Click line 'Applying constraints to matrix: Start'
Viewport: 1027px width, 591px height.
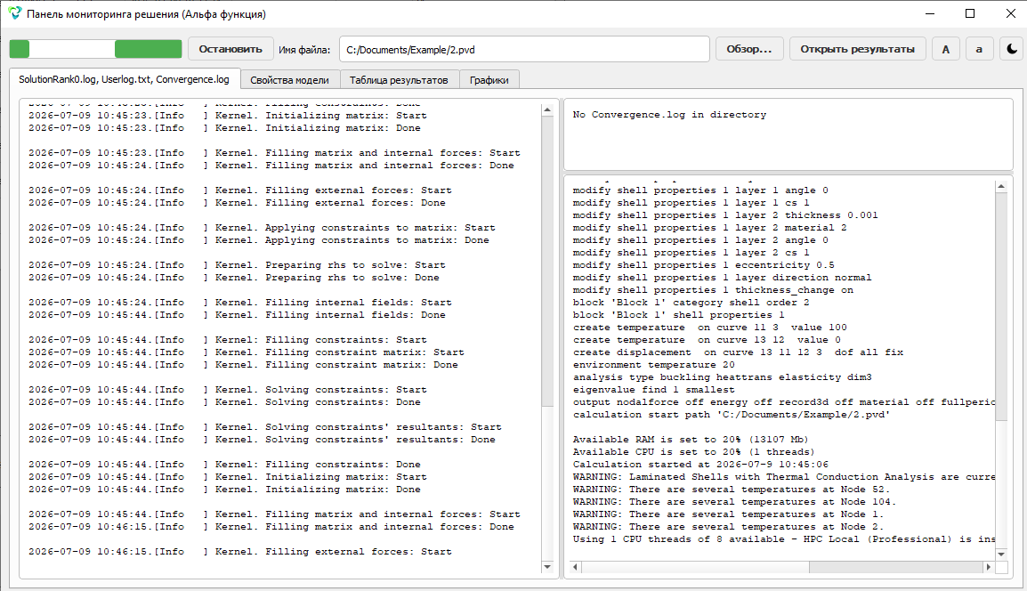point(262,227)
